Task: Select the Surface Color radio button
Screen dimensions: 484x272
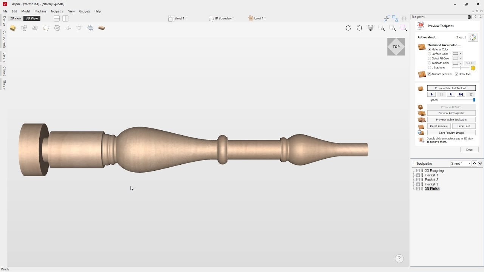Action: pyautogui.click(x=429, y=54)
